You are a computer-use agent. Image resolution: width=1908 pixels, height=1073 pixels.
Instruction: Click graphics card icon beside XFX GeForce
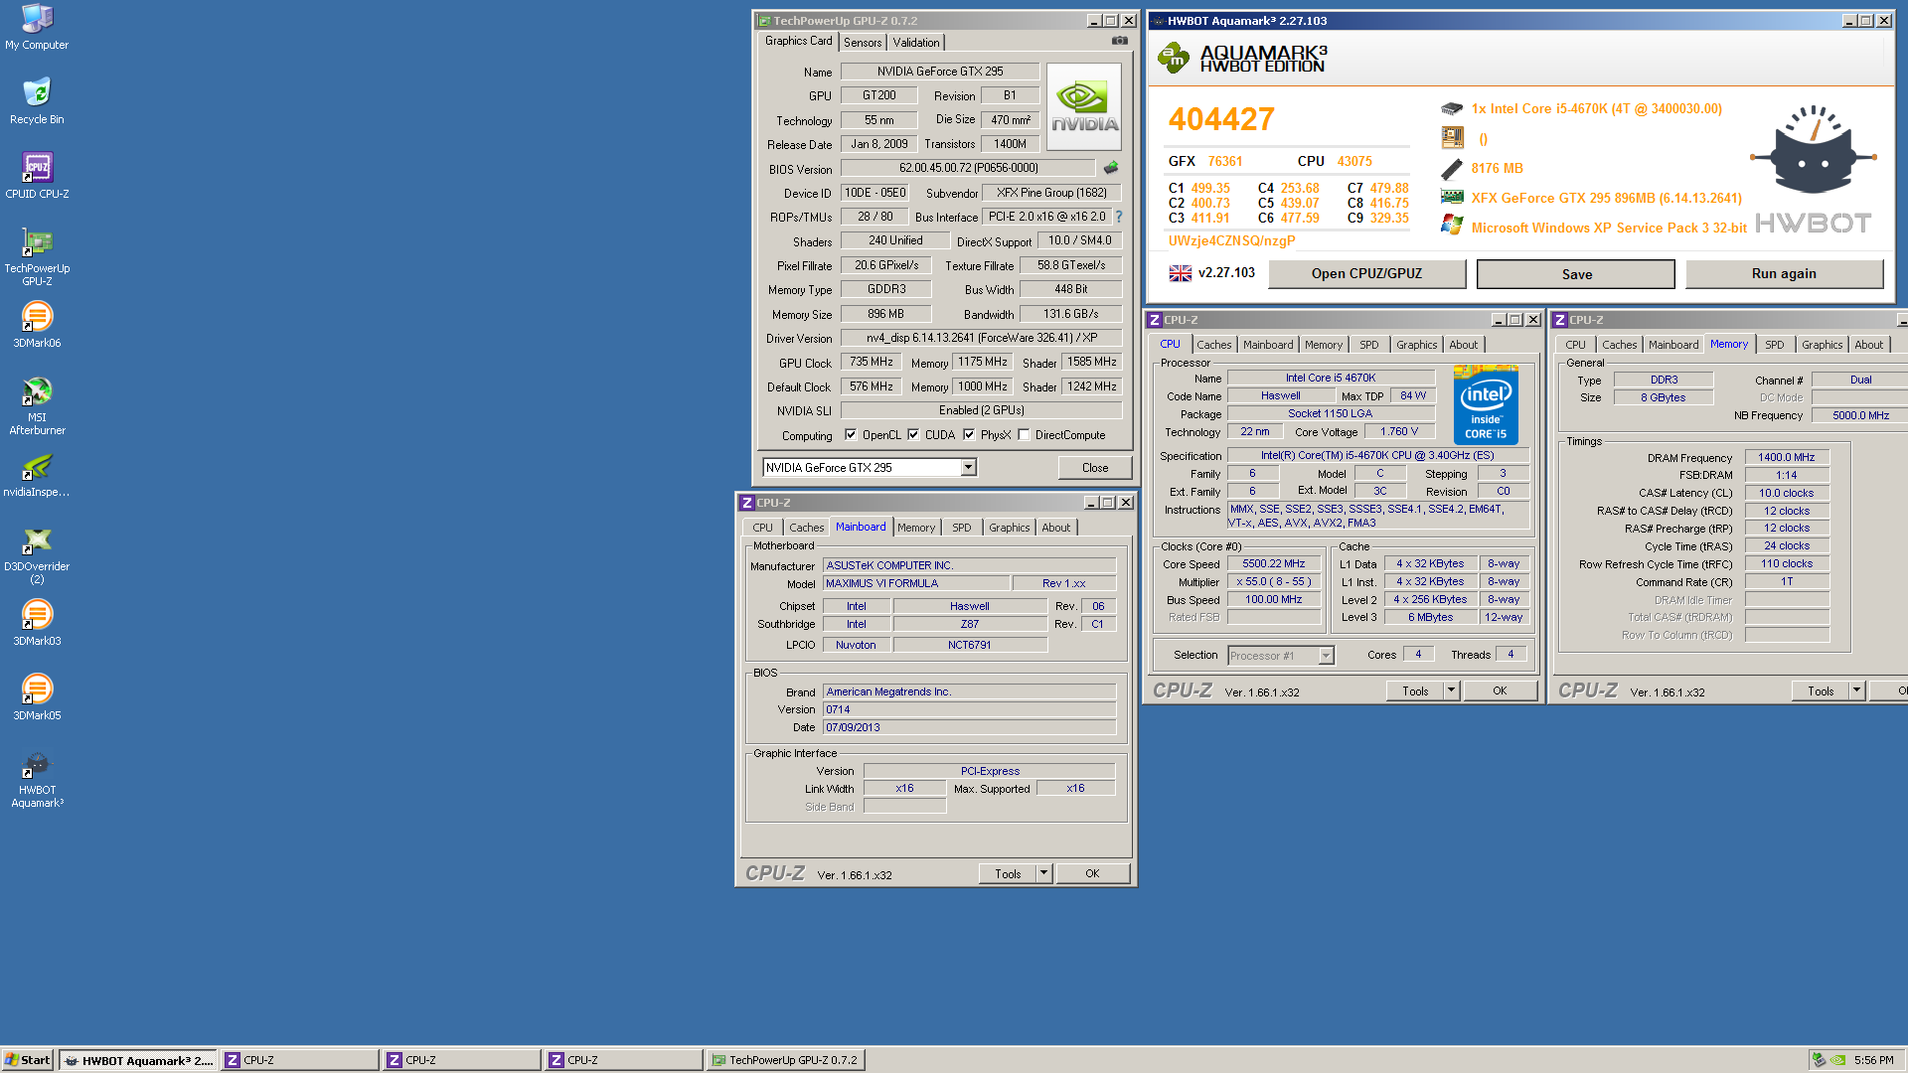pyautogui.click(x=1452, y=198)
